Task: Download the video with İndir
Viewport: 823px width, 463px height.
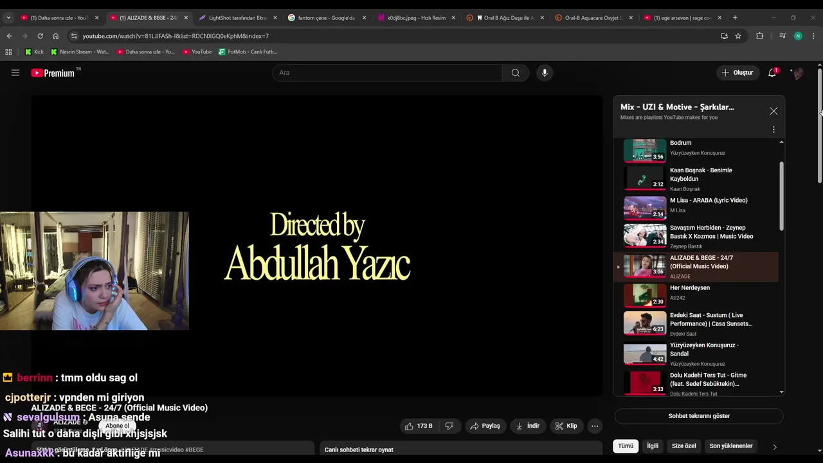Action: [x=528, y=426]
